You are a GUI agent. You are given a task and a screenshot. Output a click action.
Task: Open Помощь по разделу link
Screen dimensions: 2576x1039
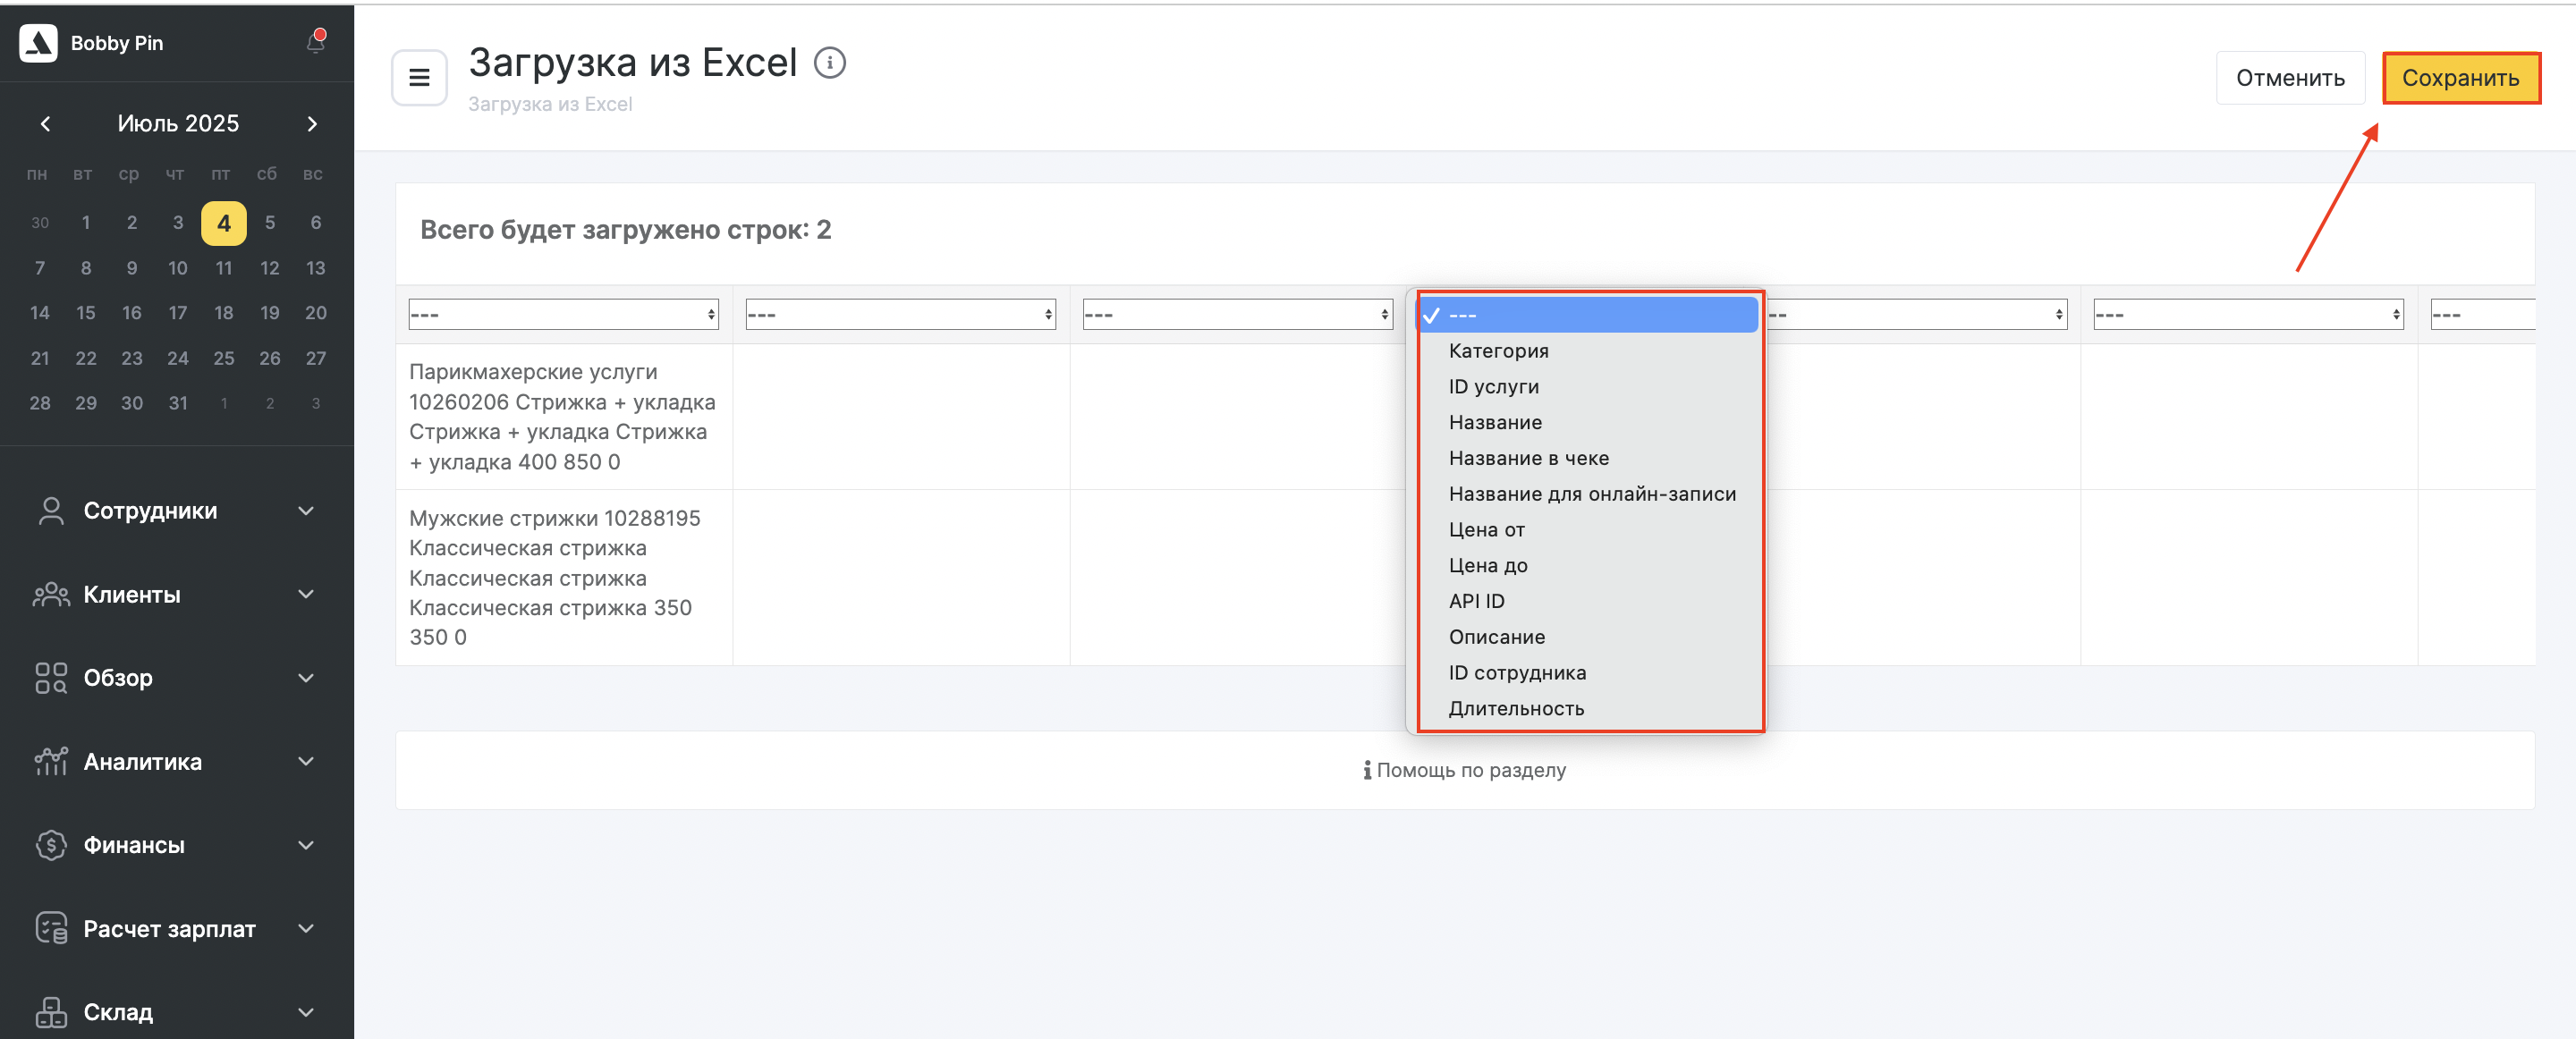coord(1464,770)
